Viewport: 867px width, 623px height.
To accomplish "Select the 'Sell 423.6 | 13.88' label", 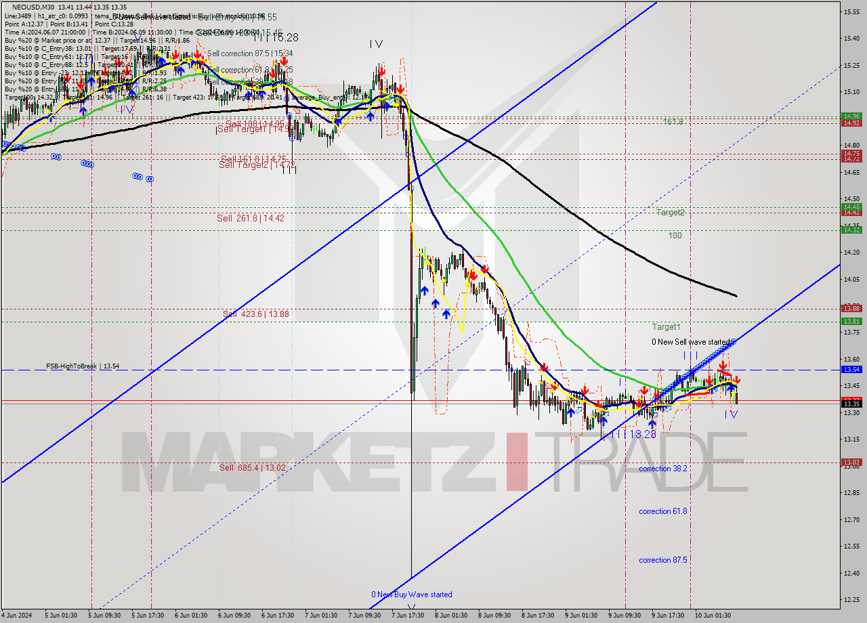I will (256, 314).
